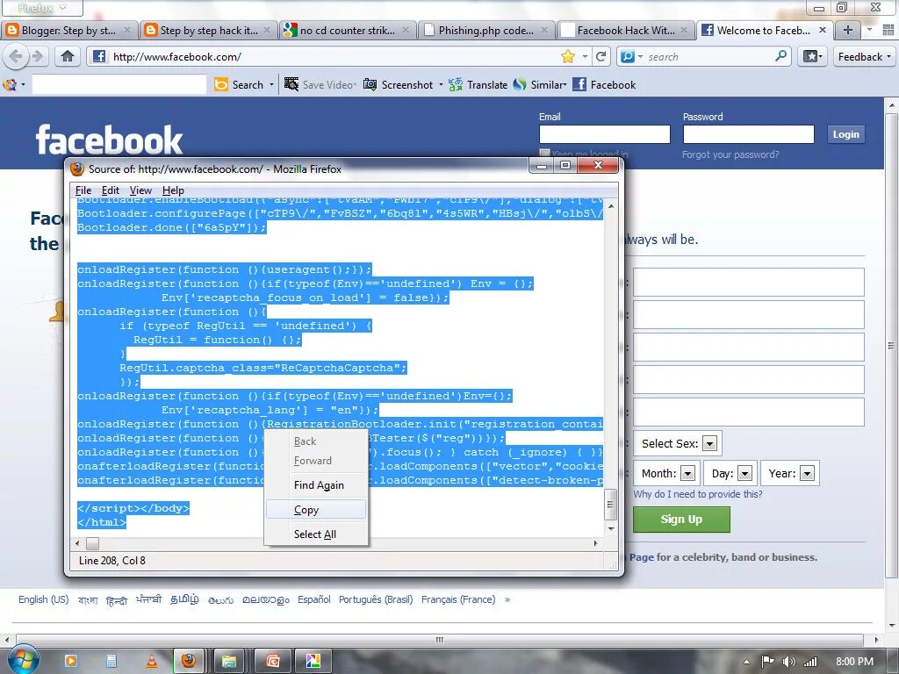
Task: Click the source window vertical scrollbar thumb
Action: coord(611,505)
